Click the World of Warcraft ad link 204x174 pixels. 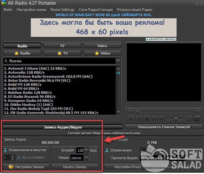click(x=103, y=15)
